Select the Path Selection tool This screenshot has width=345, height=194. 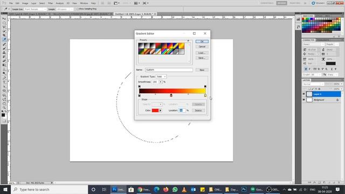[4, 87]
